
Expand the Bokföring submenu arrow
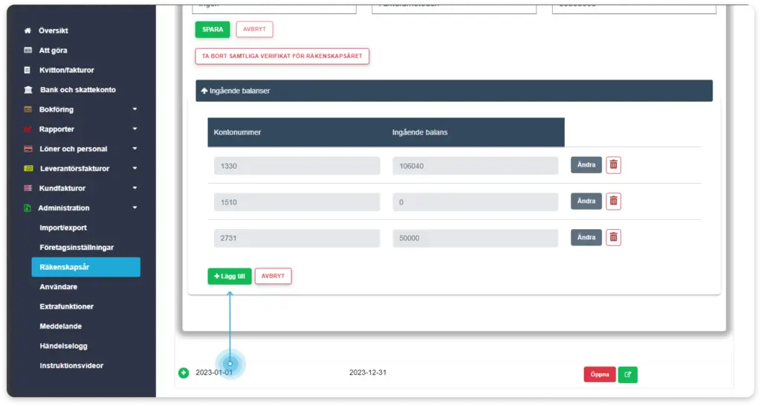point(135,109)
